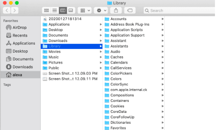Viewport: 216px width, 130px height.
Task: Select the Pictures folder
Action: 72,62
